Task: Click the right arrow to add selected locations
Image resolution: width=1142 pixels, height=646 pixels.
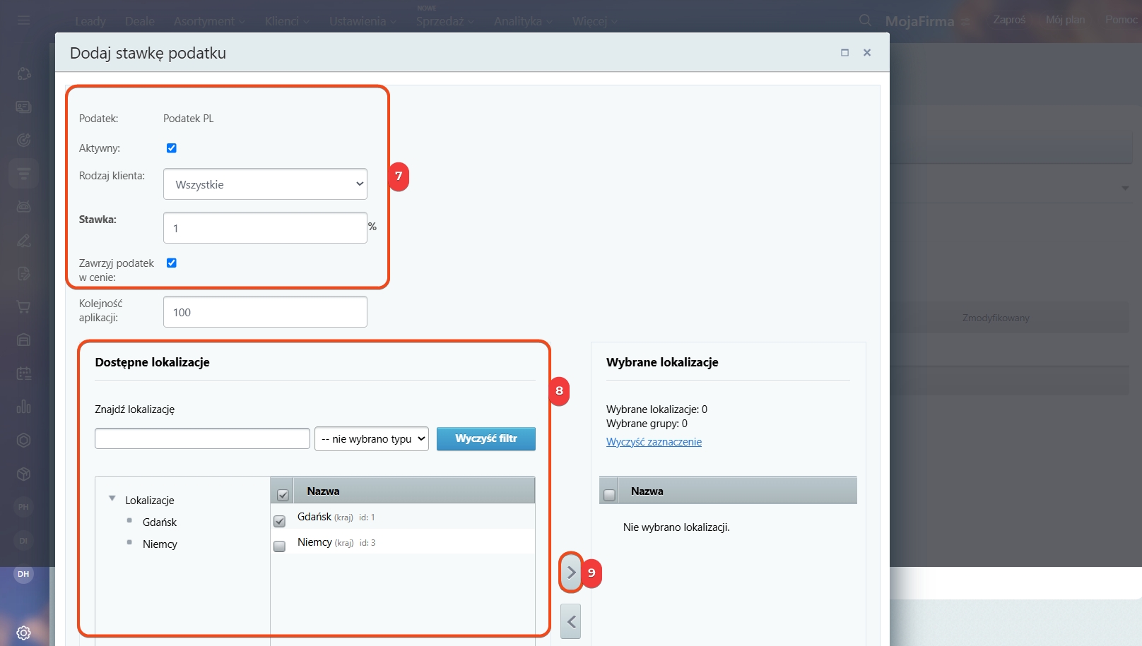Action: coord(571,573)
